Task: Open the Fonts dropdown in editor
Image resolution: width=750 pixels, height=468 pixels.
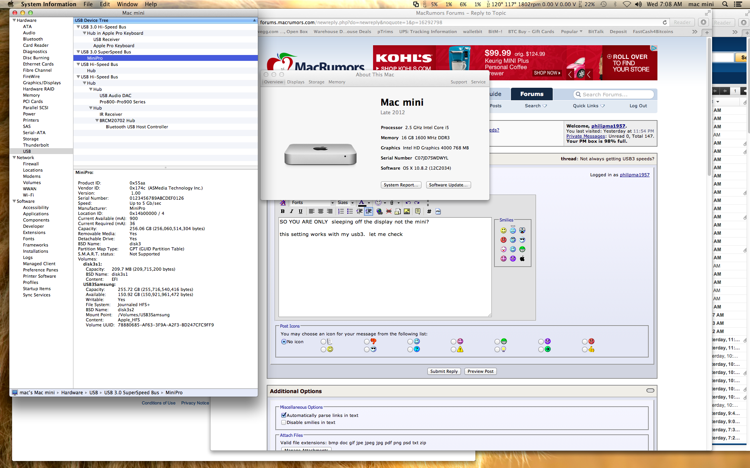Action: 312,202
